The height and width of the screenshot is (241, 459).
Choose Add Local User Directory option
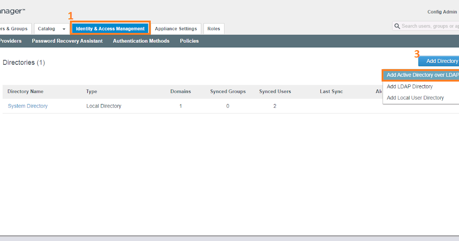(x=415, y=98)
